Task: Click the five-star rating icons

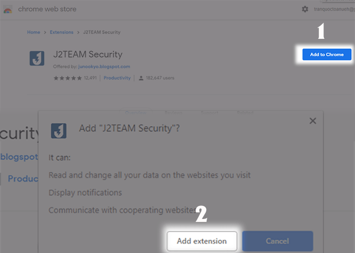Action: (68, 78)
